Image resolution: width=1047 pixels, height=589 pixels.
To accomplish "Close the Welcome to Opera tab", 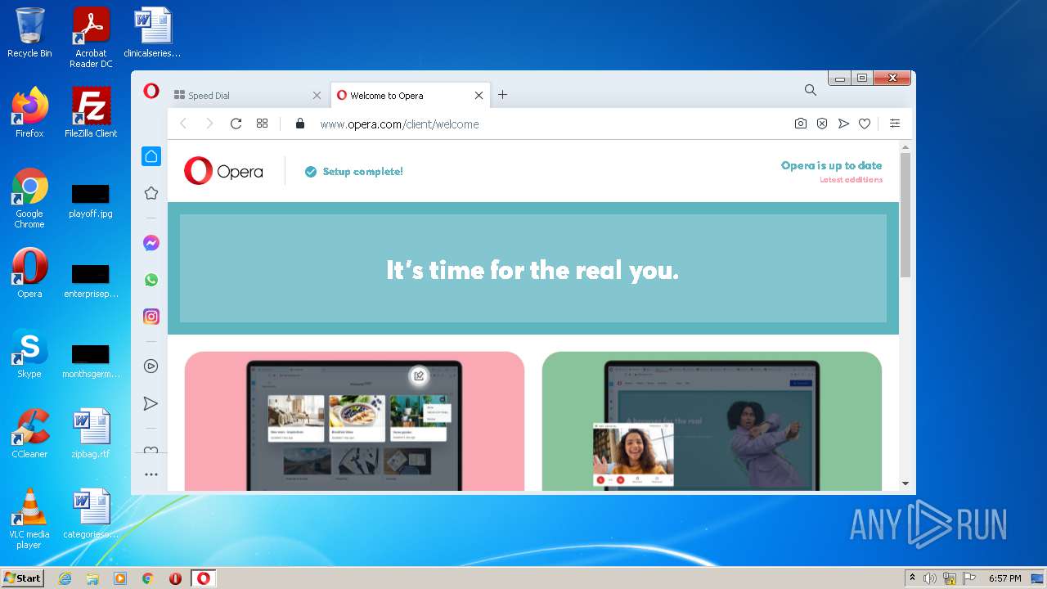I will (479, 96).
